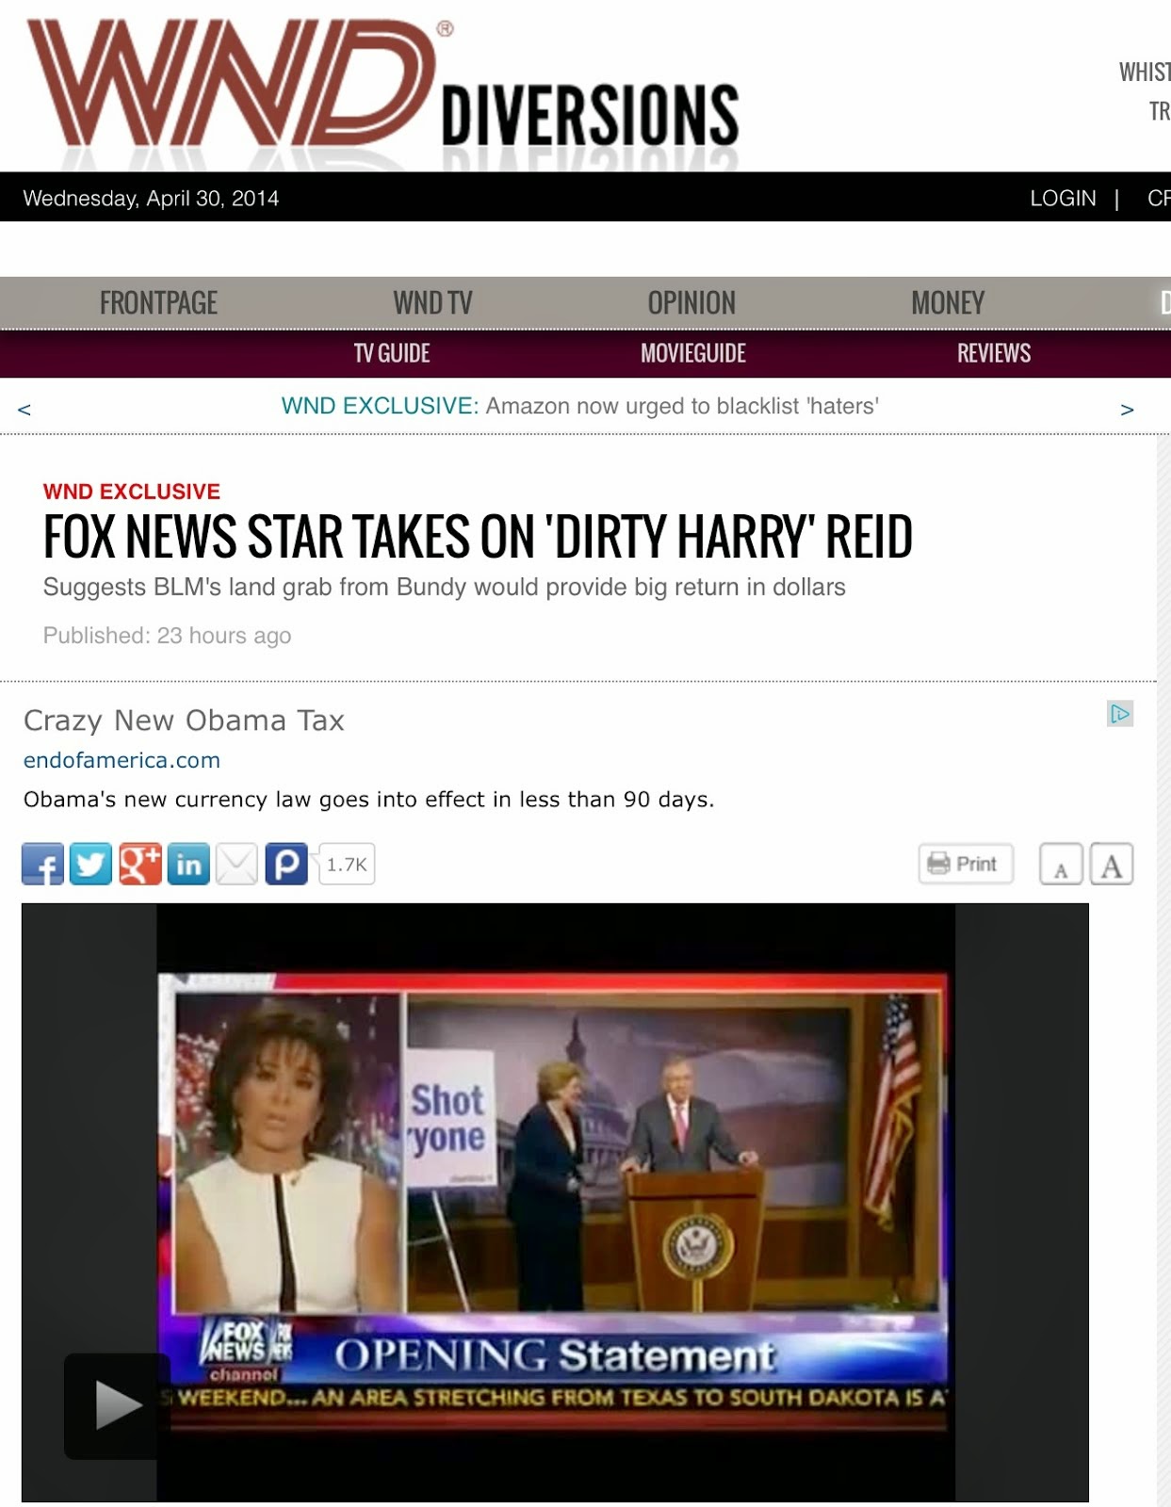Click 'FOX NEWS STAR TAKES ON' headline
The width and height of the screenshot is (1171, 1507).
point(478,537)
